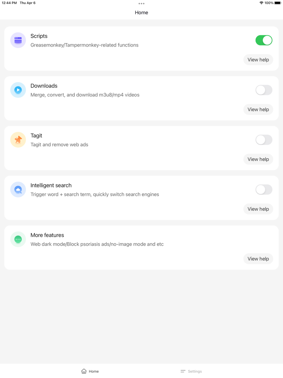Screen dimensions: 283x378
Task: Switch to the Home tab
Action: [90, 371]
